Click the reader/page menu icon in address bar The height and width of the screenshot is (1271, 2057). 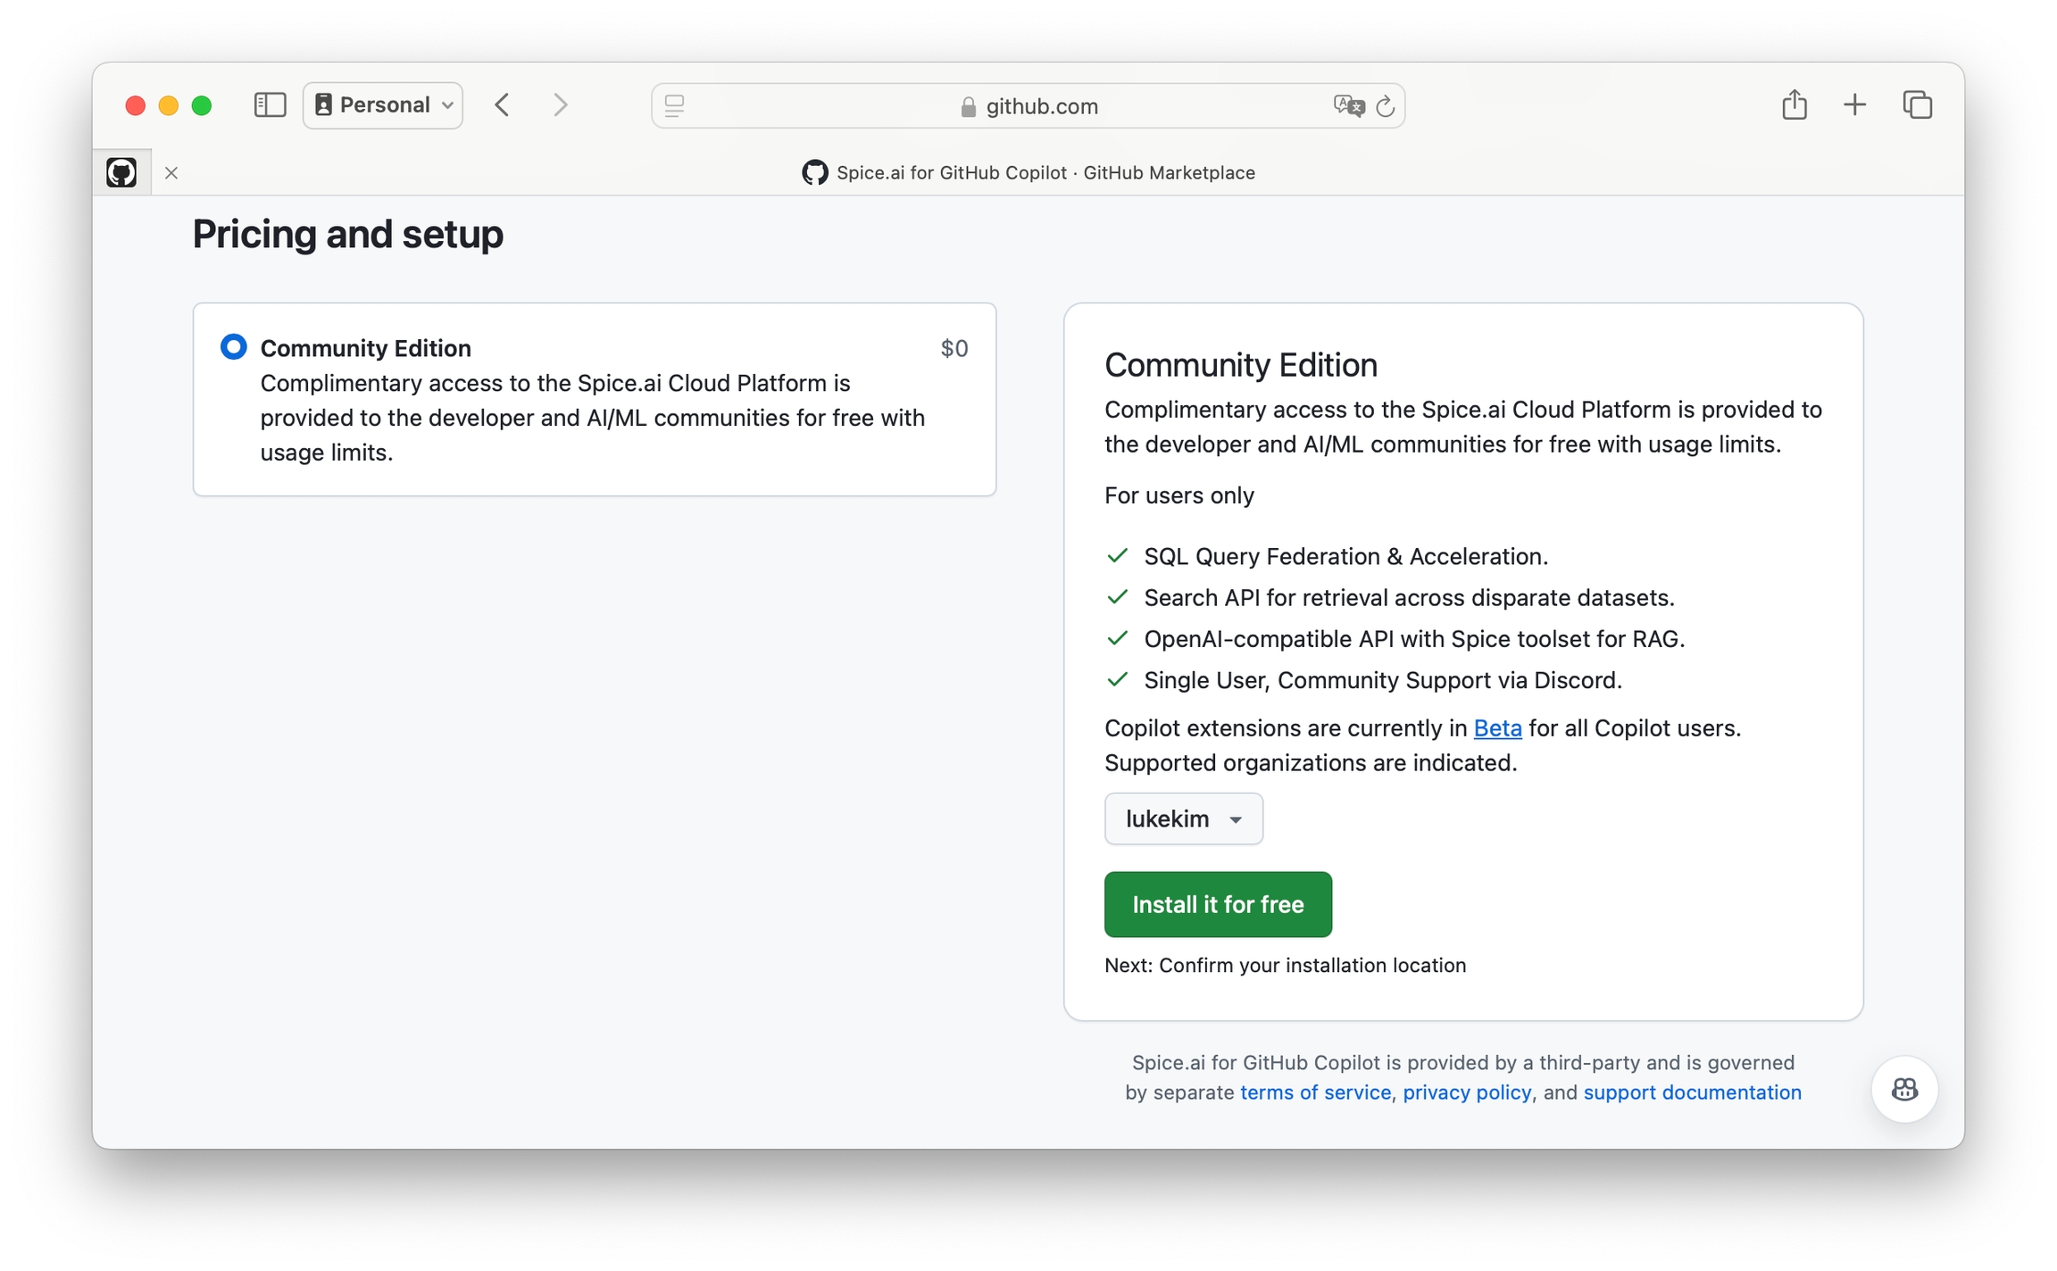point(675,106)
